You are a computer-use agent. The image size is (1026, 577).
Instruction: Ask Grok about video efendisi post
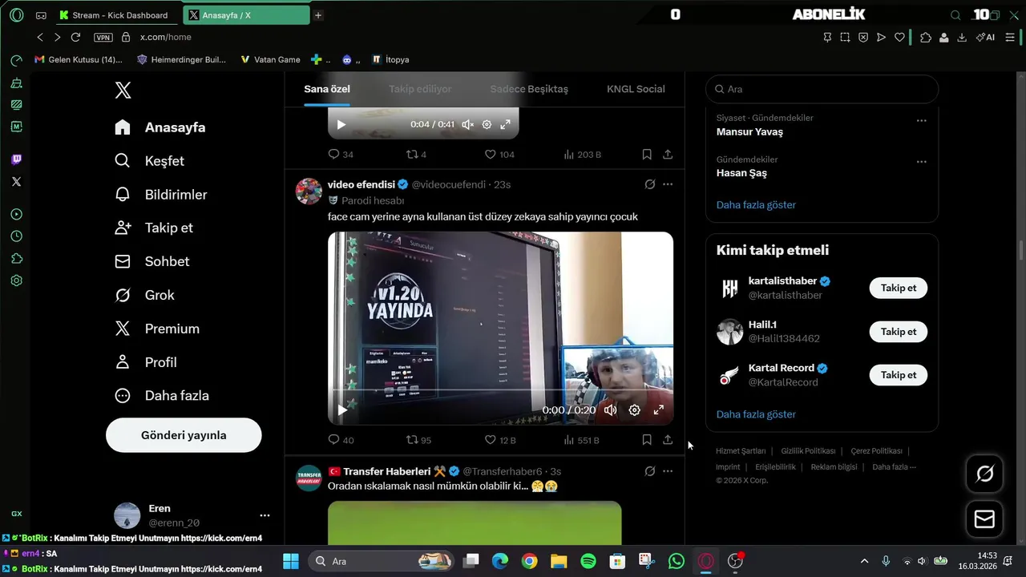[650, 184]
